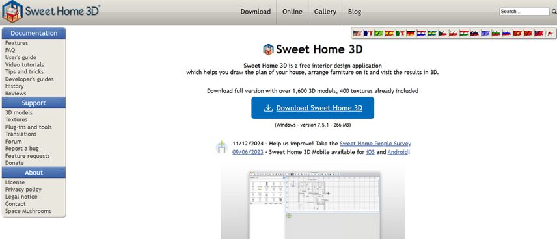Click the Support section header
Screen dimensions: 557x239
click(34, 103)
